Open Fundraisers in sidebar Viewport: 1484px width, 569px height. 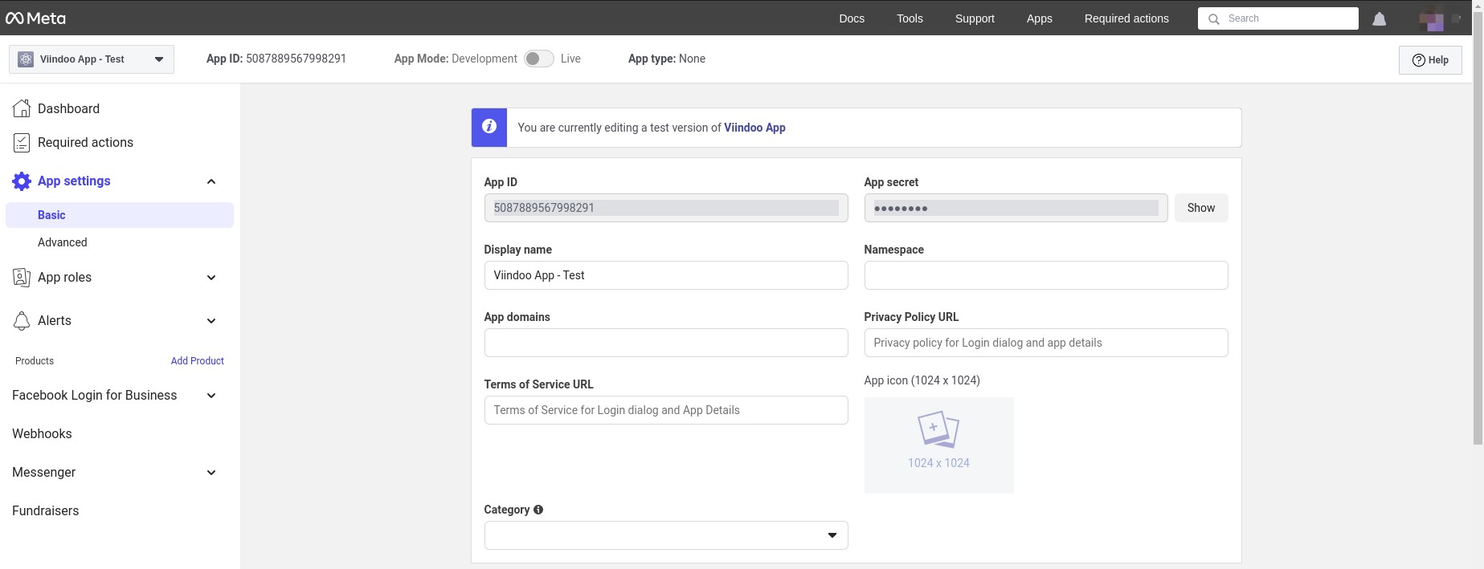[x=46, y=511]
